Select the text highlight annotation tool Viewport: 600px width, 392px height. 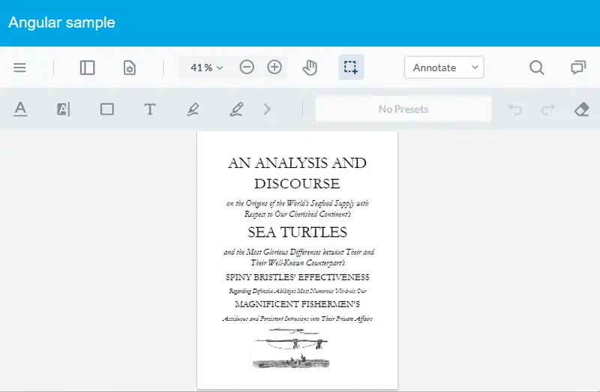click(64, 109)
